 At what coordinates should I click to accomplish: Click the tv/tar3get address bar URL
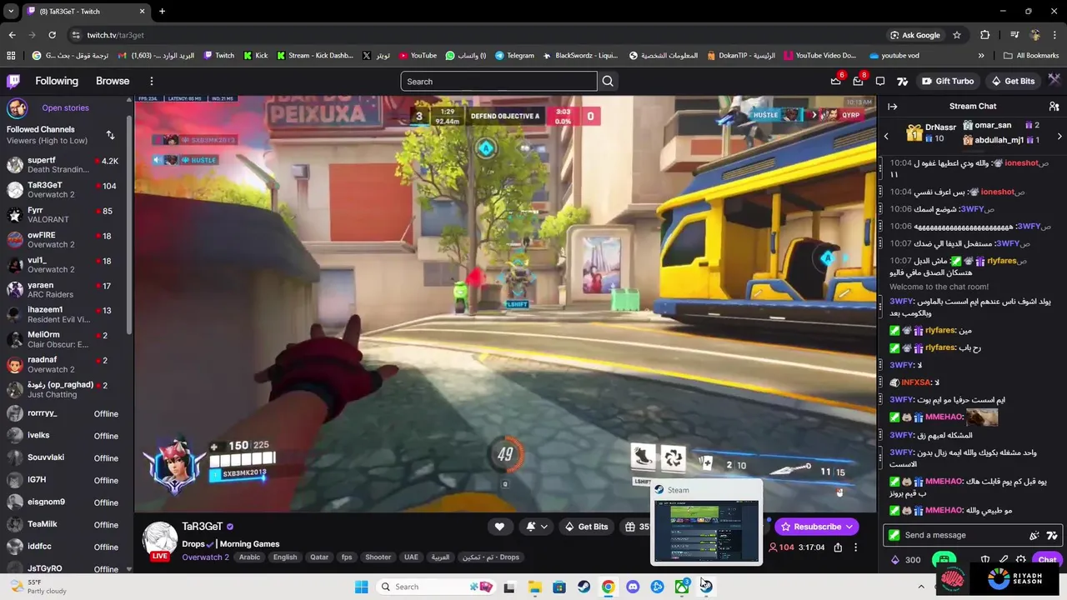[x=116, y=35]
